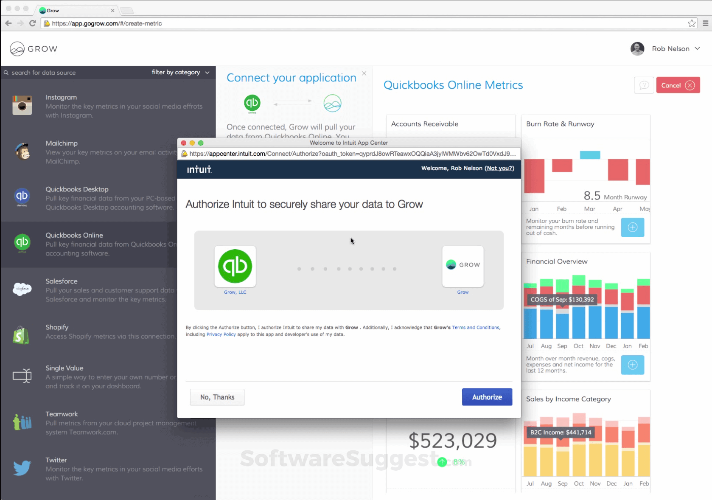The height and width of the screenshot is (500, 712).
Task: Click the Rob Nelson profile avatar
Action: coord(637,49)
